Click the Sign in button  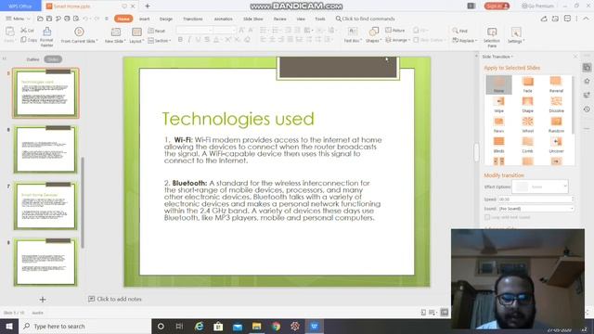point(497,6)
